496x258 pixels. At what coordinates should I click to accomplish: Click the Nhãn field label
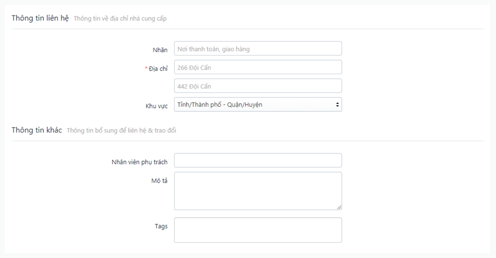coord(160,50)
